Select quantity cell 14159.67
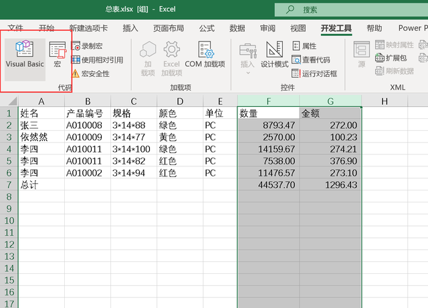The width and height of the screenshot is (428, 308). (269, 149)
